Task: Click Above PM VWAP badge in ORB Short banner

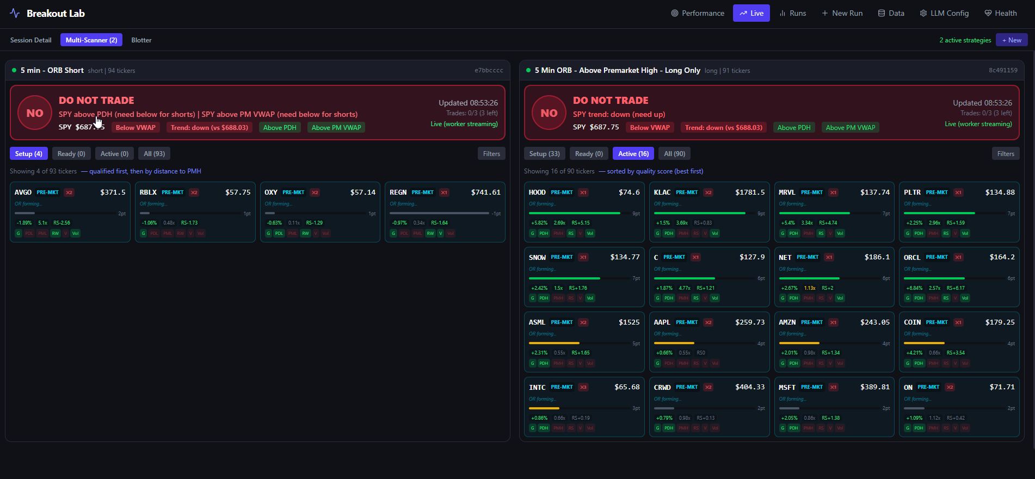Action: (x=336, y=128)
